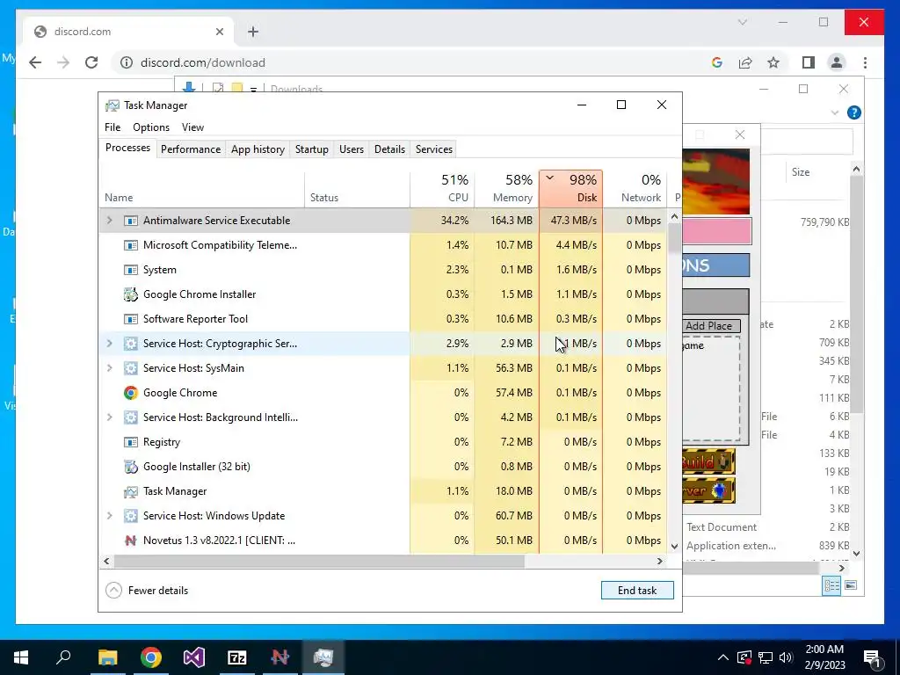Click the File Explorer vertical scrollbar

pyautogui.click(x=856, y=294)
